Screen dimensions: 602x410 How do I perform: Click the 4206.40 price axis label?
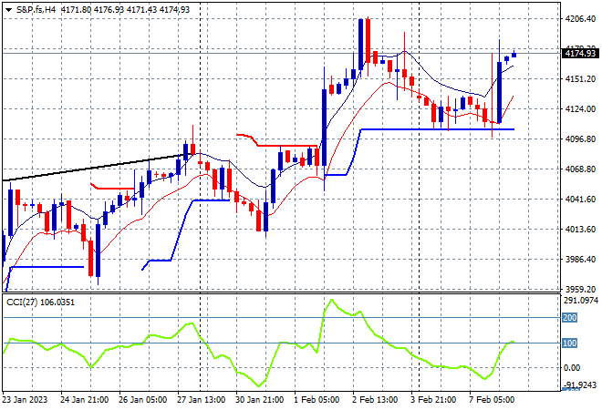pos(580,18)
